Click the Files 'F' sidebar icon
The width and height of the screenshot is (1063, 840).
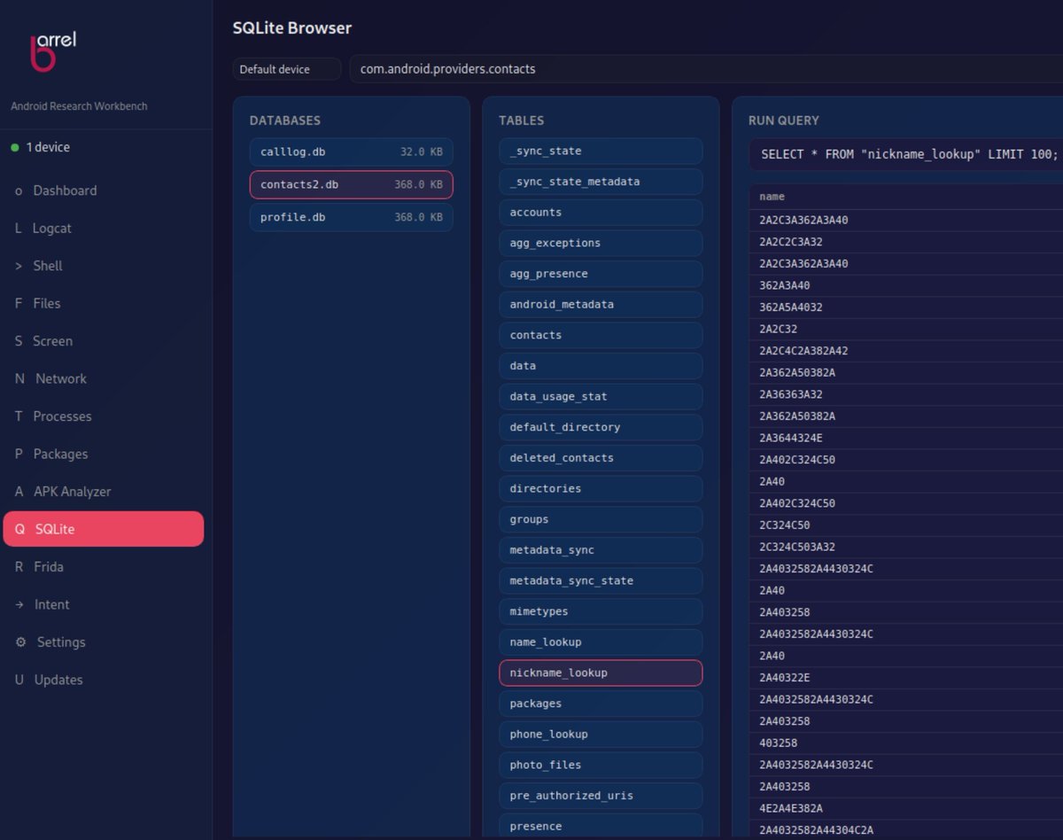pyautogui.click(x=19, y=303)
